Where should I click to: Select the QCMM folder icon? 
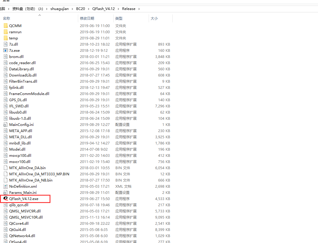pos(6,26)
